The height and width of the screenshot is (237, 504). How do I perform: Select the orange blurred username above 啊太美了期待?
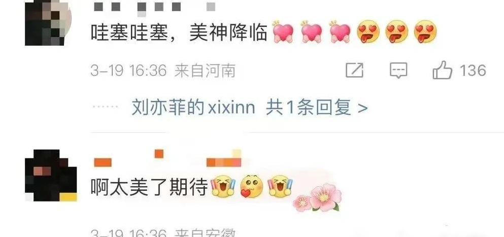[167, 159]
